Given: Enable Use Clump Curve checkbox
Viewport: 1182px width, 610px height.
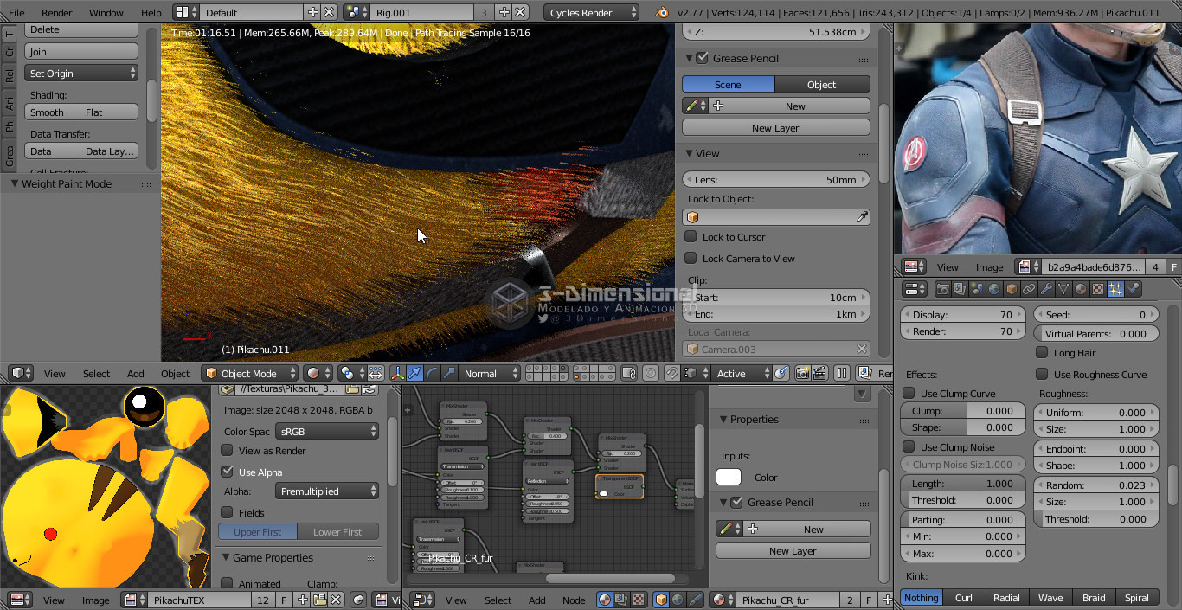Looking at the screenshot, I should (909, 393).
